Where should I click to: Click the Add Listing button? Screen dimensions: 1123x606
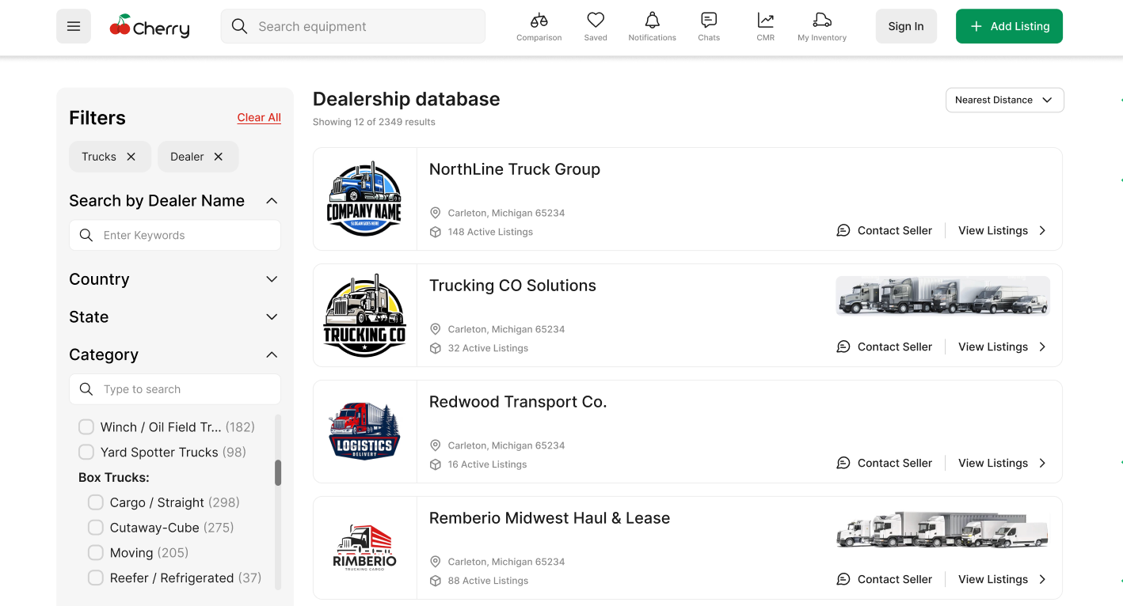[1009, 26]
